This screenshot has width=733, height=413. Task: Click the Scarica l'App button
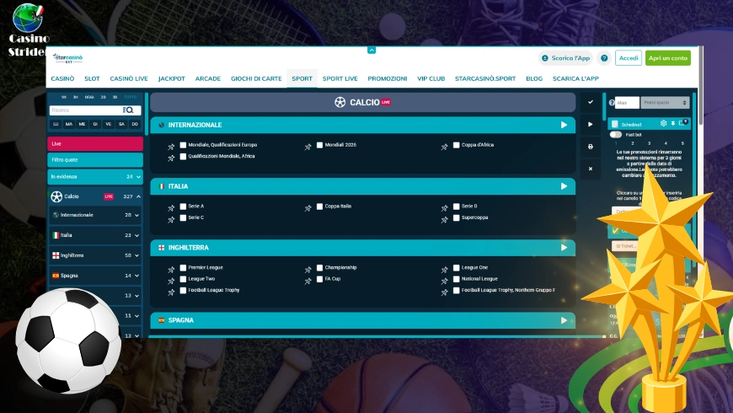(x=565, y=58)
